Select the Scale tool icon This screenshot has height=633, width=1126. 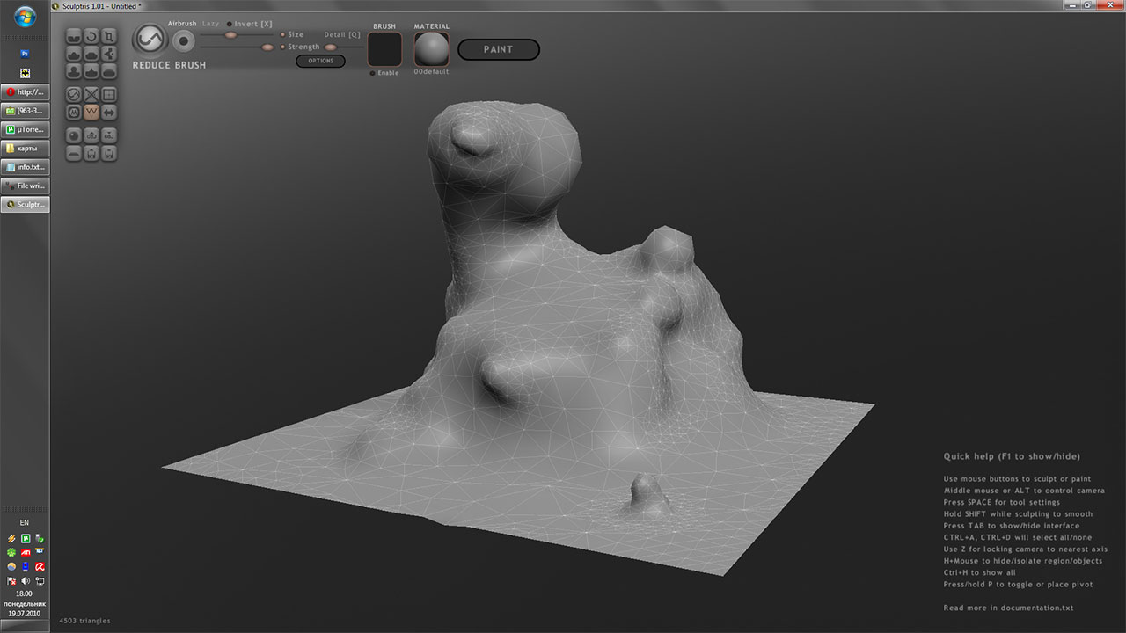[109, 36]
